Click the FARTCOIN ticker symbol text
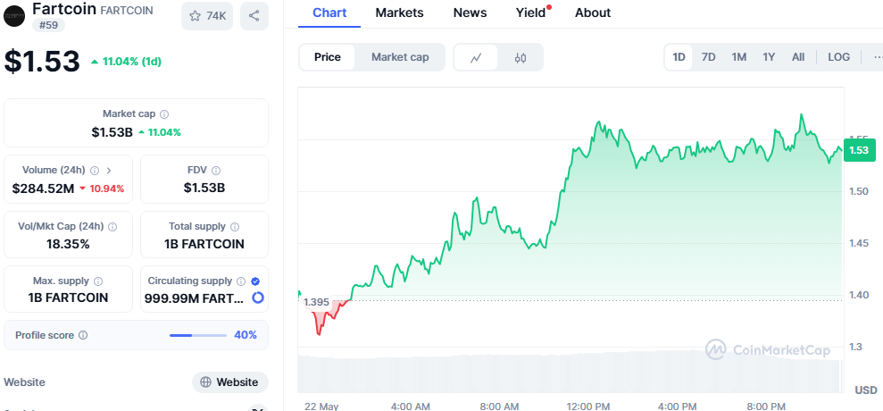Image resolution: width=883 pixels, height=411 pixels. coord(126,11)
